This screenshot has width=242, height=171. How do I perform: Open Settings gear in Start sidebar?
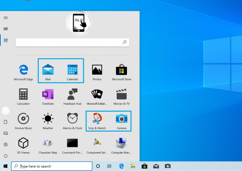pyautogui.click(x=6, y=145)
